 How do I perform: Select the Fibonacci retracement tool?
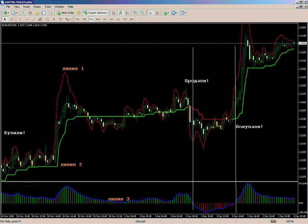click(47, 19)
